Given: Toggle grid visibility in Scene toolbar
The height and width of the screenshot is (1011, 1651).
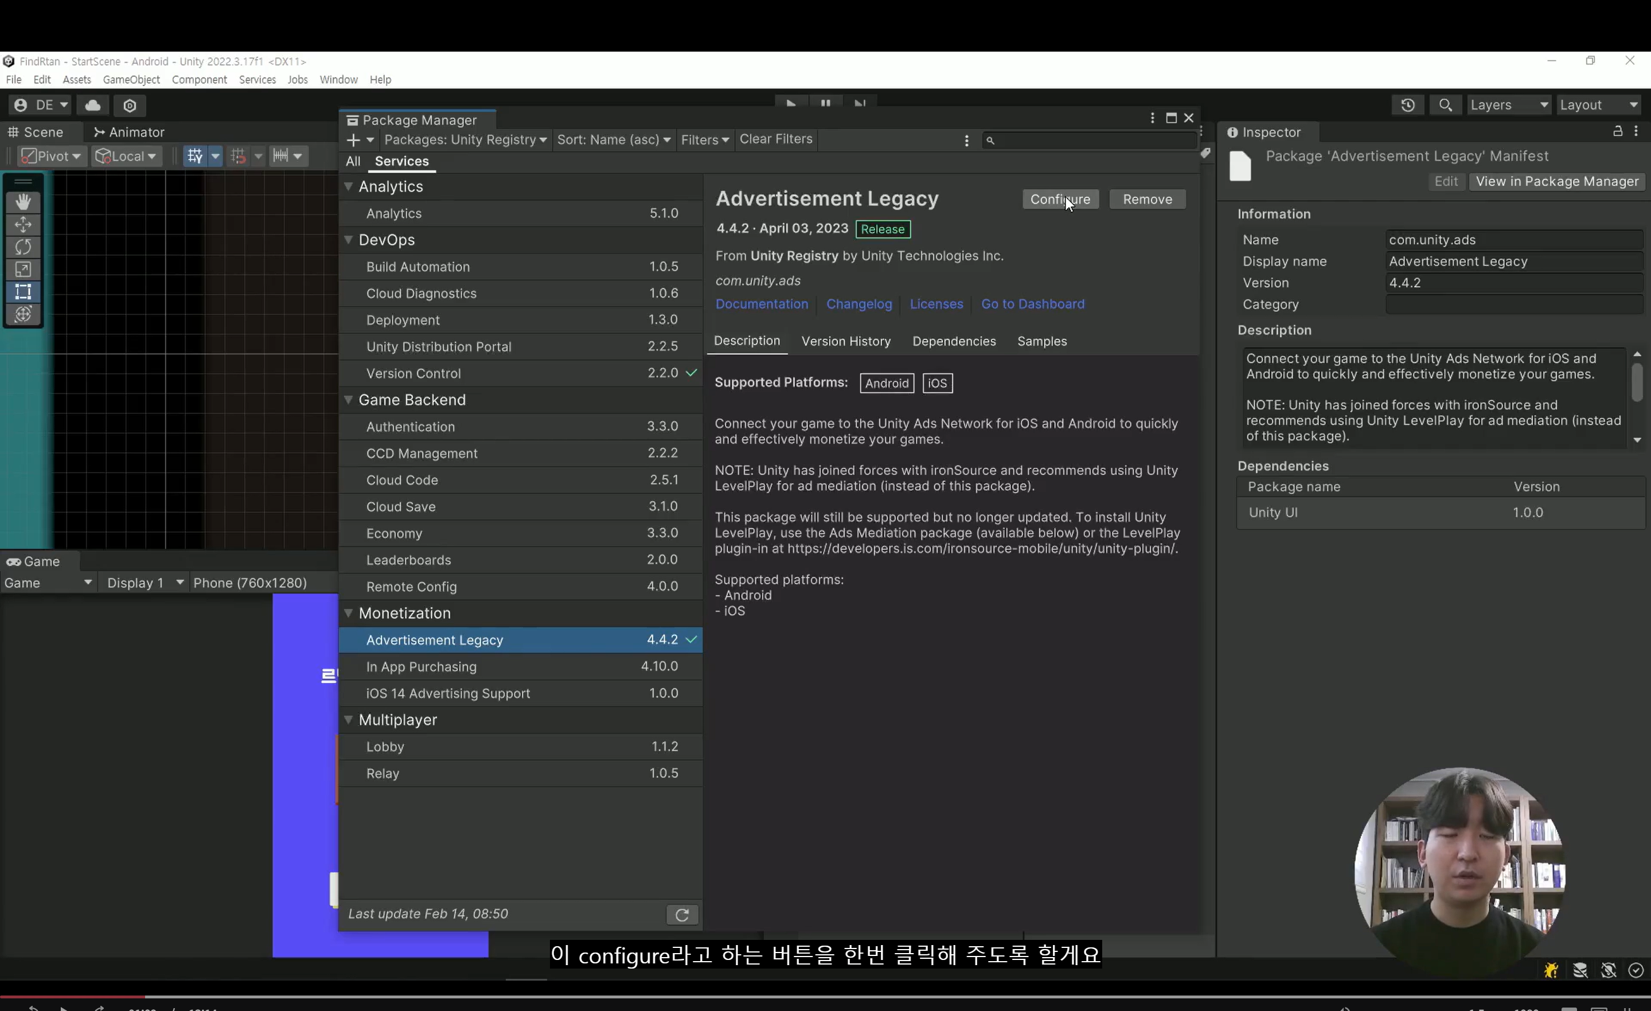Looking at the screenshot, I should (195, 156).
